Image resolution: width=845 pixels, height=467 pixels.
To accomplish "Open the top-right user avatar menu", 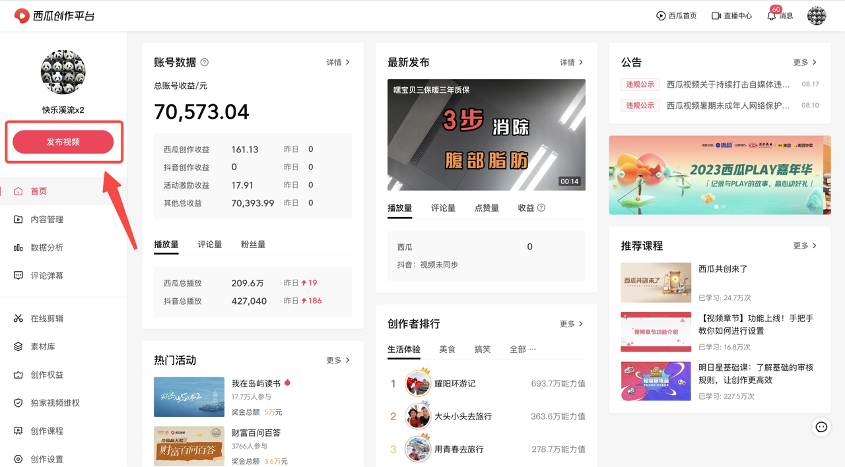I will pos(817,15).
